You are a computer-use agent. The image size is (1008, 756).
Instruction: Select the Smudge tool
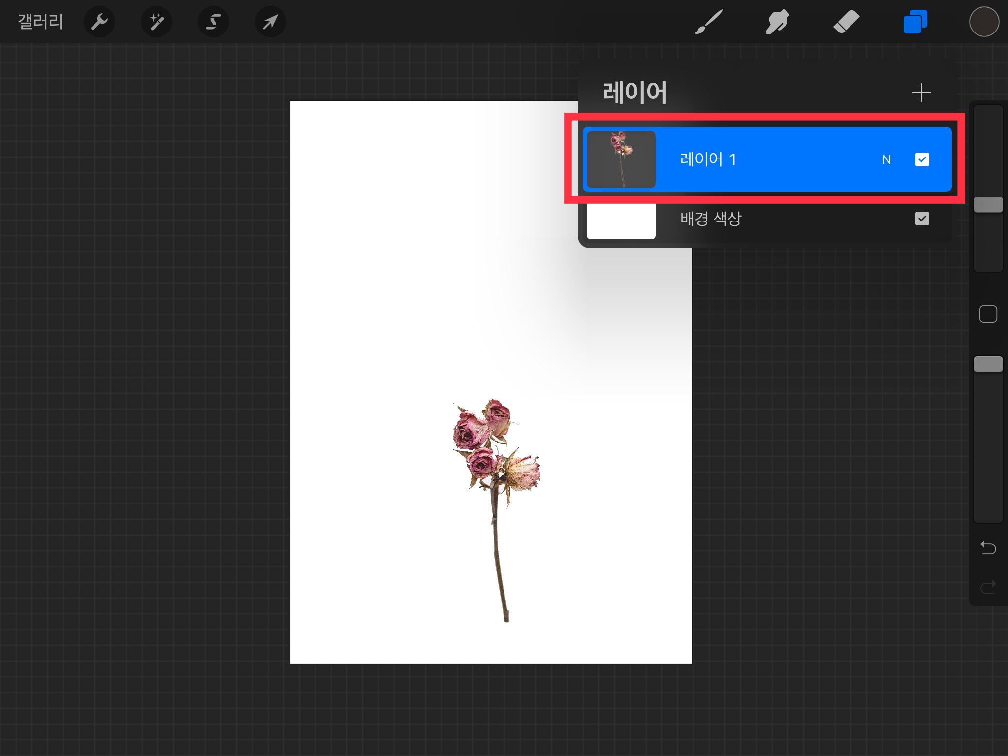tap(777, 22)
